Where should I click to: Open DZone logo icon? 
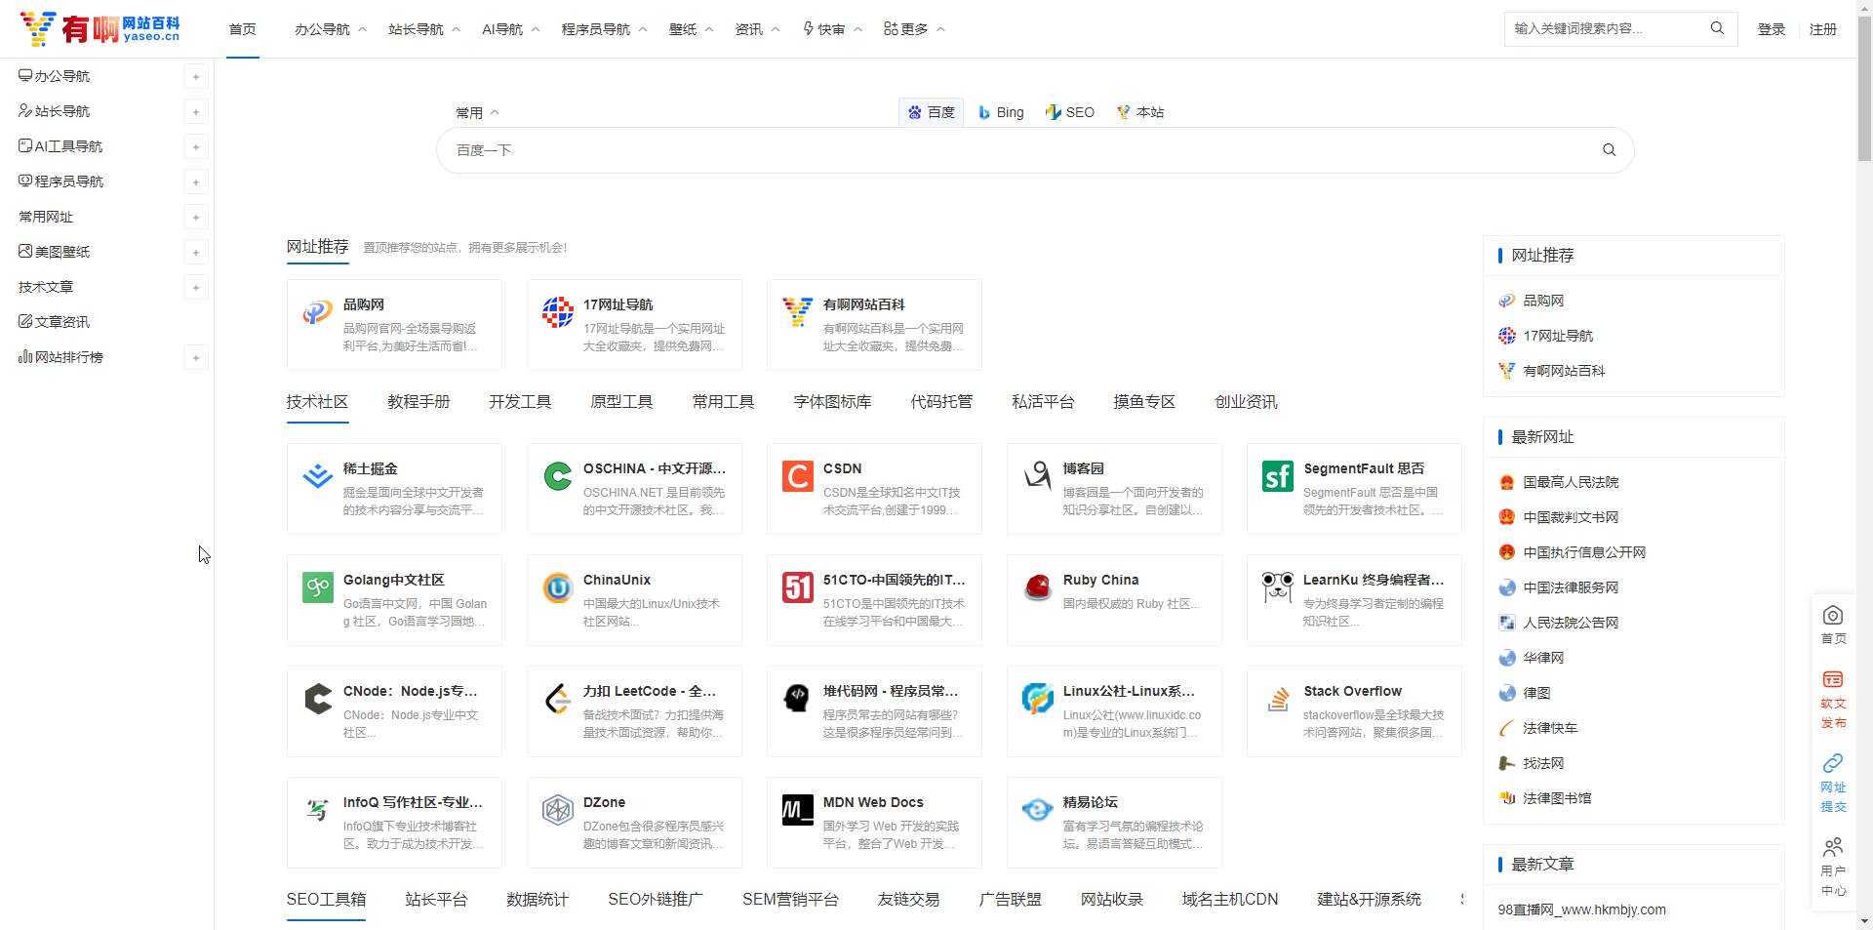click(558, 810)
